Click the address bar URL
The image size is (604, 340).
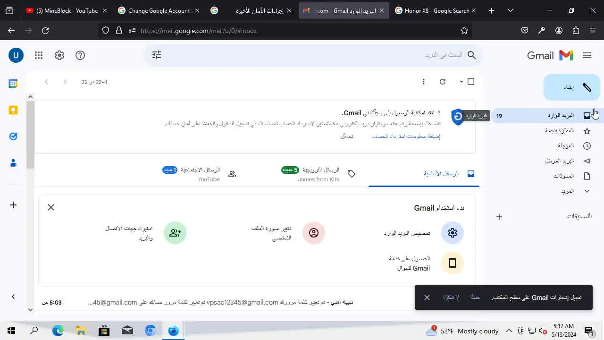(x=199, y=31)
